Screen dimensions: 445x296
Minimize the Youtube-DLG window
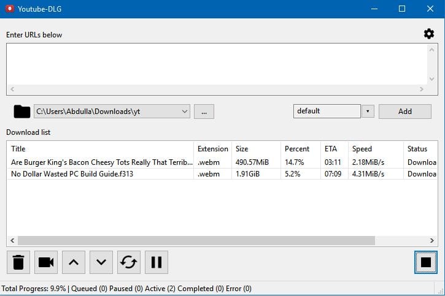click(374, 9)
